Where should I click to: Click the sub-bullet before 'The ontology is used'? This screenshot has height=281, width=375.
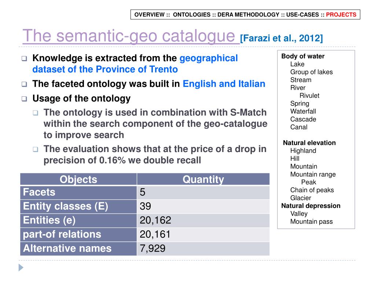pos(36,112)
